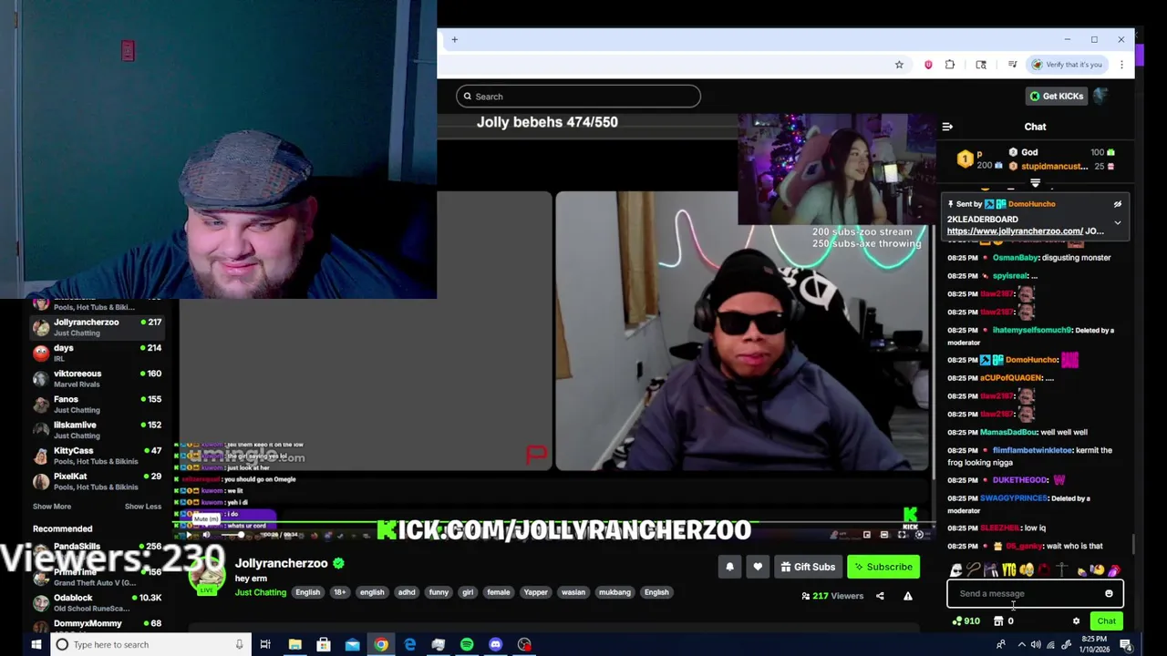1167x656 pixels.
Task: Select the funny stream tag
Action: pyautogui.click(x=439, y=592)
